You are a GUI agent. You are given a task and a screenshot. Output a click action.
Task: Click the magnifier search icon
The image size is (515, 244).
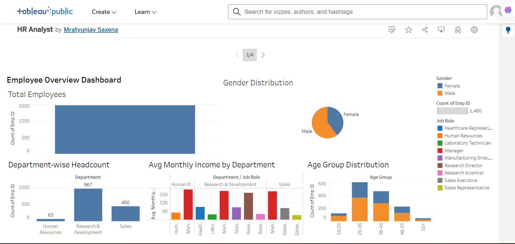(x=237, y=12)
